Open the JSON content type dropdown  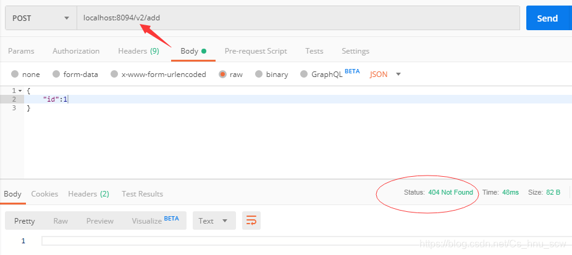(385, 74)
